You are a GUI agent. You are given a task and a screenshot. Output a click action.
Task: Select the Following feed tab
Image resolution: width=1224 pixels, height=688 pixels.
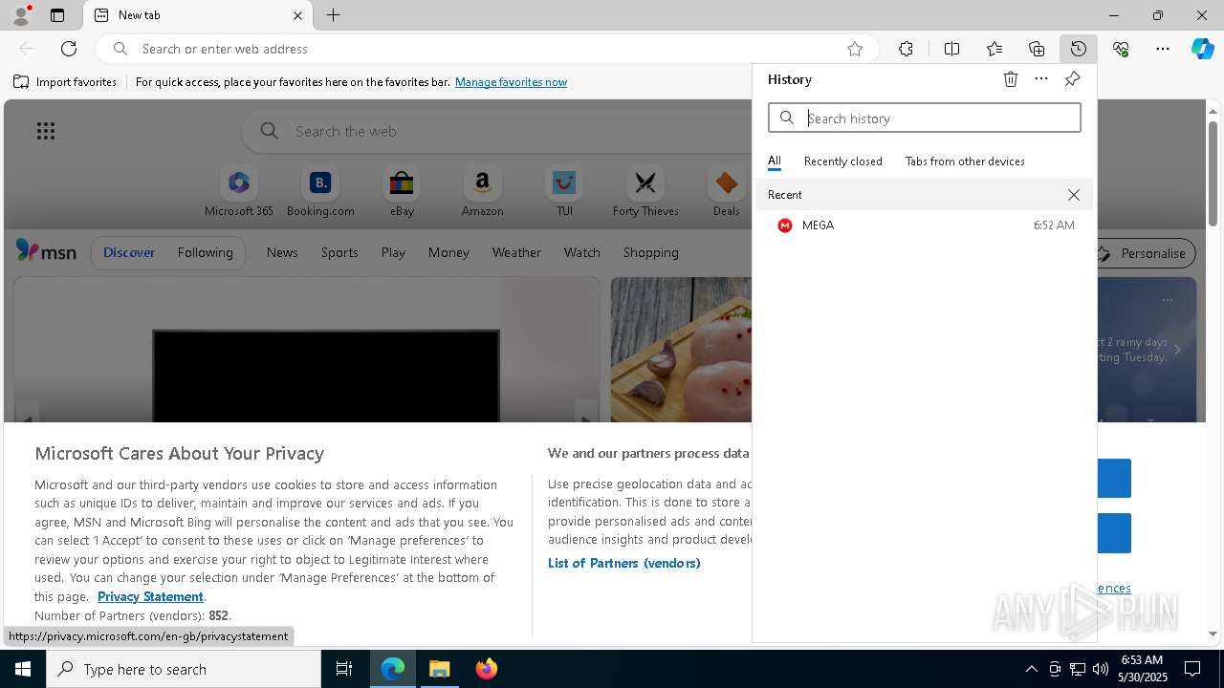(205, 252)
